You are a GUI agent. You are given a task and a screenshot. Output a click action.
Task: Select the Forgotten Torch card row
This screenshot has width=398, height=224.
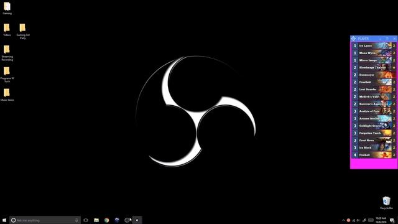point(374,133)
